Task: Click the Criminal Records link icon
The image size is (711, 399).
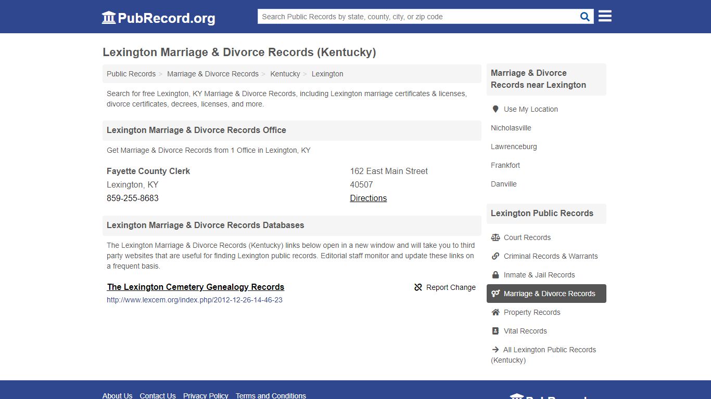Action: coord(495,256)
